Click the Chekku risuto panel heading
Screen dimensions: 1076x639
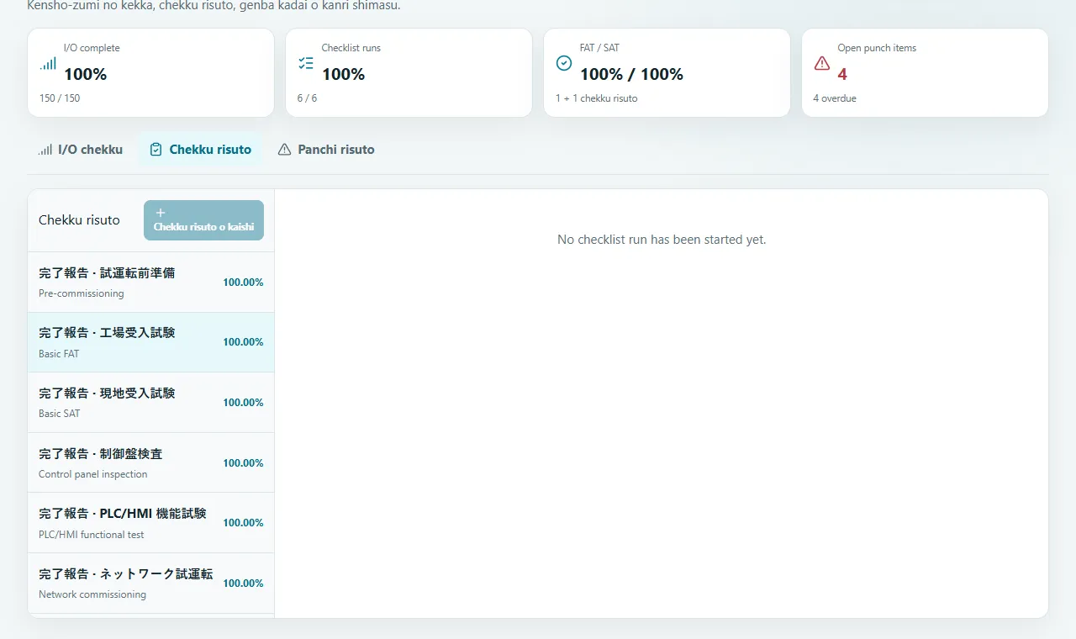point(79,220)
